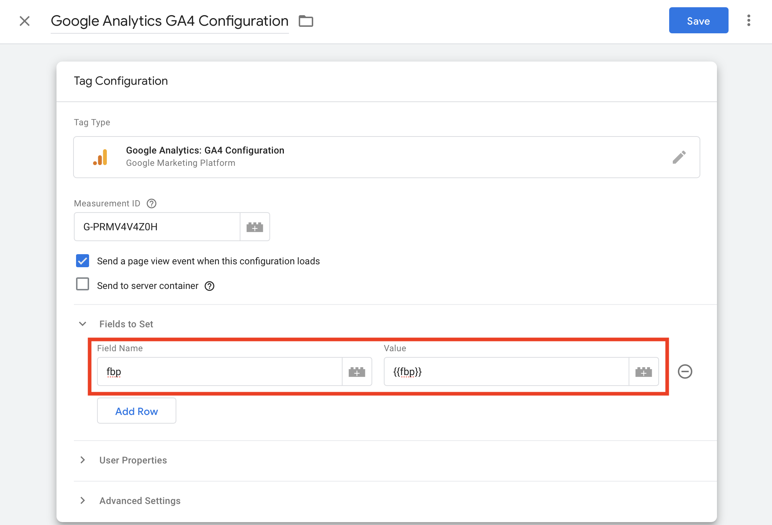
Task: Expand the User Properties section
Action: point(83,460)
